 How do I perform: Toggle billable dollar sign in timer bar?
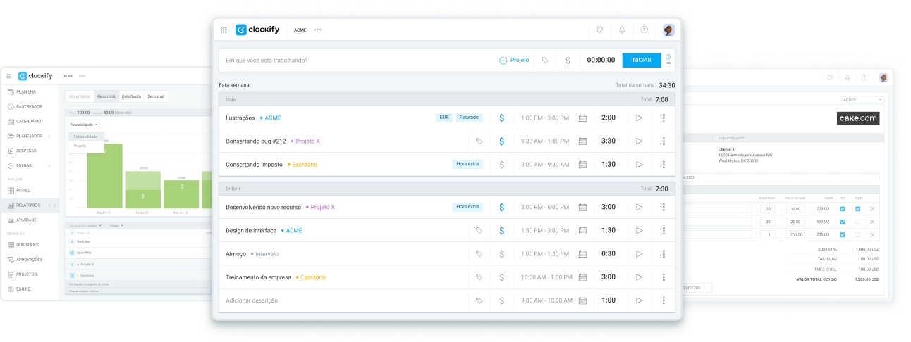click(568, 61)
